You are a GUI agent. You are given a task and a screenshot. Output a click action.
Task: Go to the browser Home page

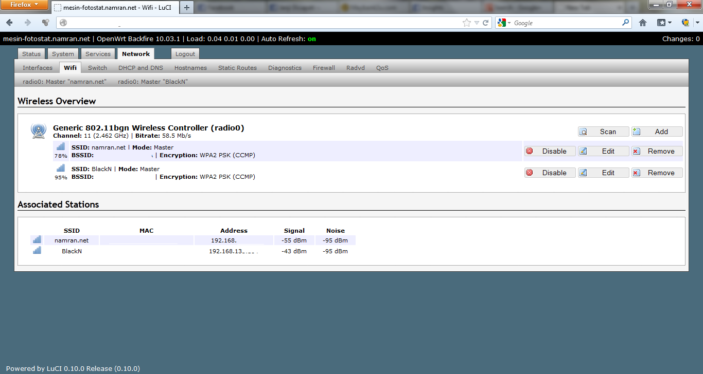642,23
